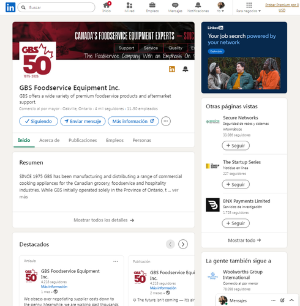Viewport: 300px width, 306px height.
Task: Follow BNX Payments Limited
Action: (x=236, y=223)
